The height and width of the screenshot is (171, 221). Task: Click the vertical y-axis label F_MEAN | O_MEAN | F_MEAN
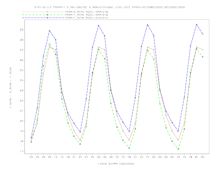point(11,88)
